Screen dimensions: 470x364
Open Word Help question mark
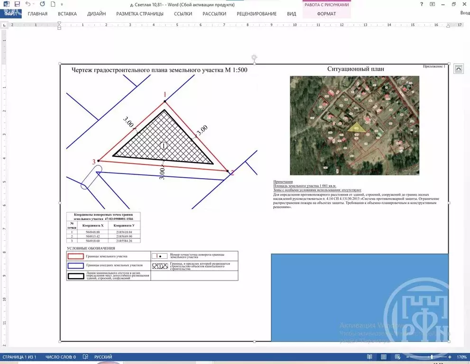point(422,4)
